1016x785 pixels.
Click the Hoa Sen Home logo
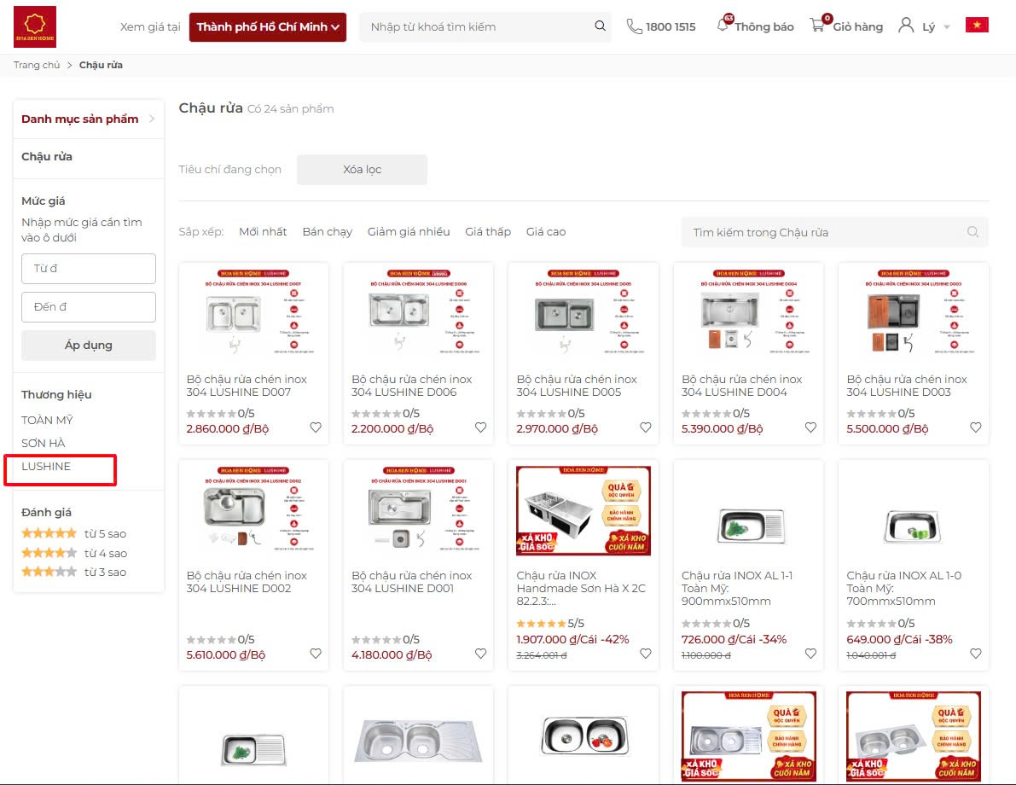(35, 26)
